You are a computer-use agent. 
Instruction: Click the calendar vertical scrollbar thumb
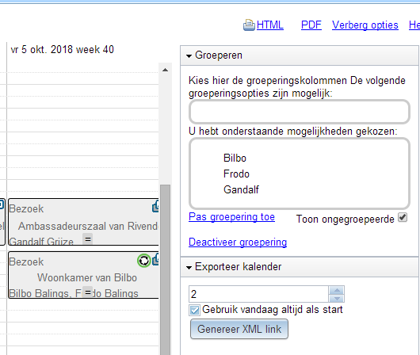coord(166,269)
